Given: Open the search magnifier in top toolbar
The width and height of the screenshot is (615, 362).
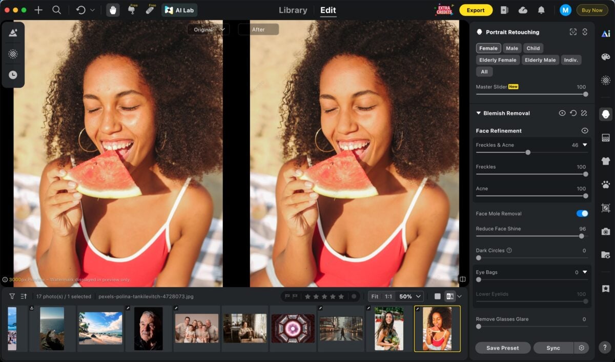Looking at the screenshot, I should (x=57, y=10).
